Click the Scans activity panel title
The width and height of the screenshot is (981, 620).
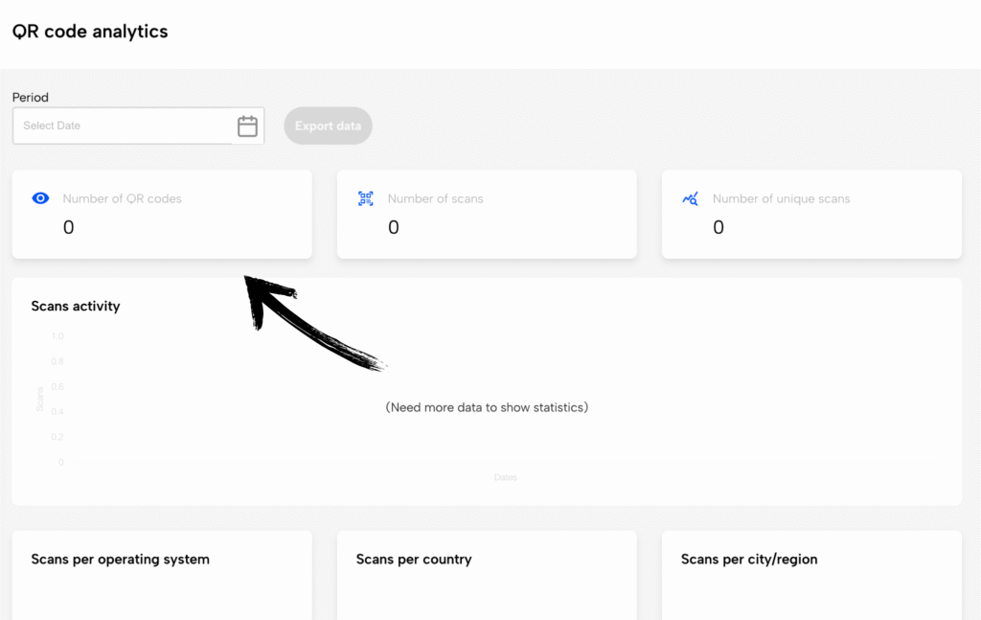point(76,306)
